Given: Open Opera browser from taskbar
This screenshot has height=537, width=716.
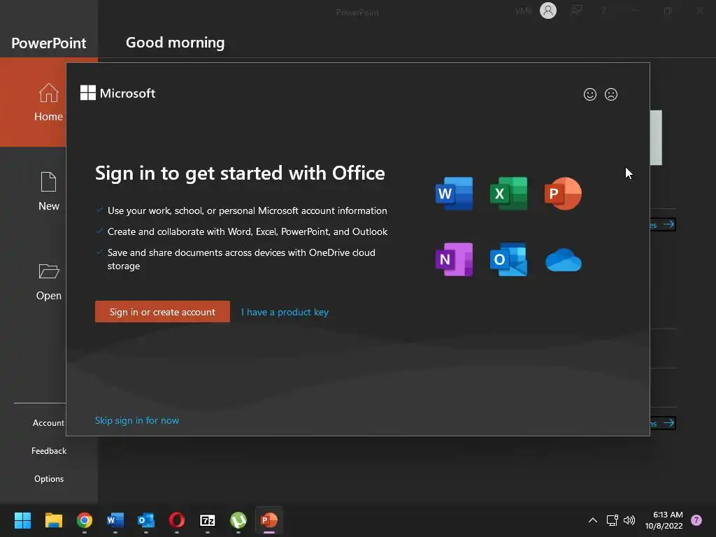Looking at the screenshot, I should coord(177,520).
